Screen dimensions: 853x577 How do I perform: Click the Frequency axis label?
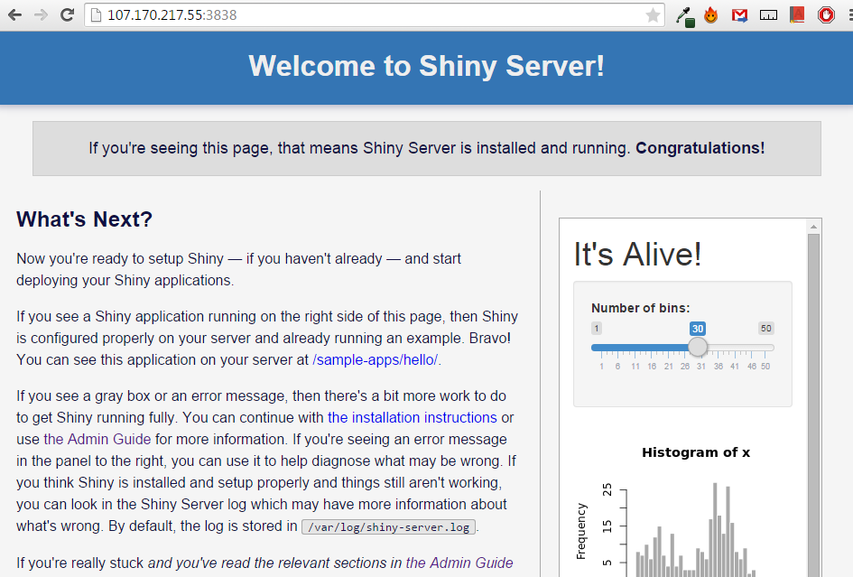pyautogui.click(x=581, y=531)
